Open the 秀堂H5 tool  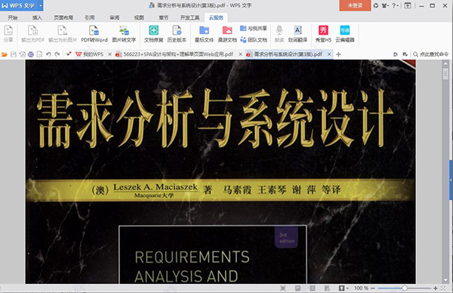click(323, 34)
